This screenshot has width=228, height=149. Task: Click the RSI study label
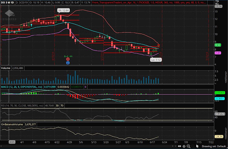22,106
